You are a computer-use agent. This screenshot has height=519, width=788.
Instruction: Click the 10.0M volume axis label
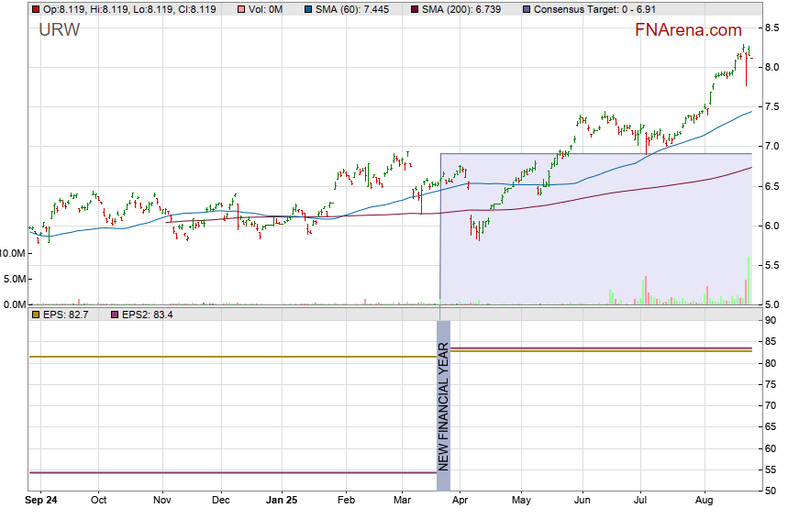15,253
